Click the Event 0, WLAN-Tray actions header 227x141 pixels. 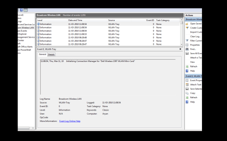pos(193,76)
